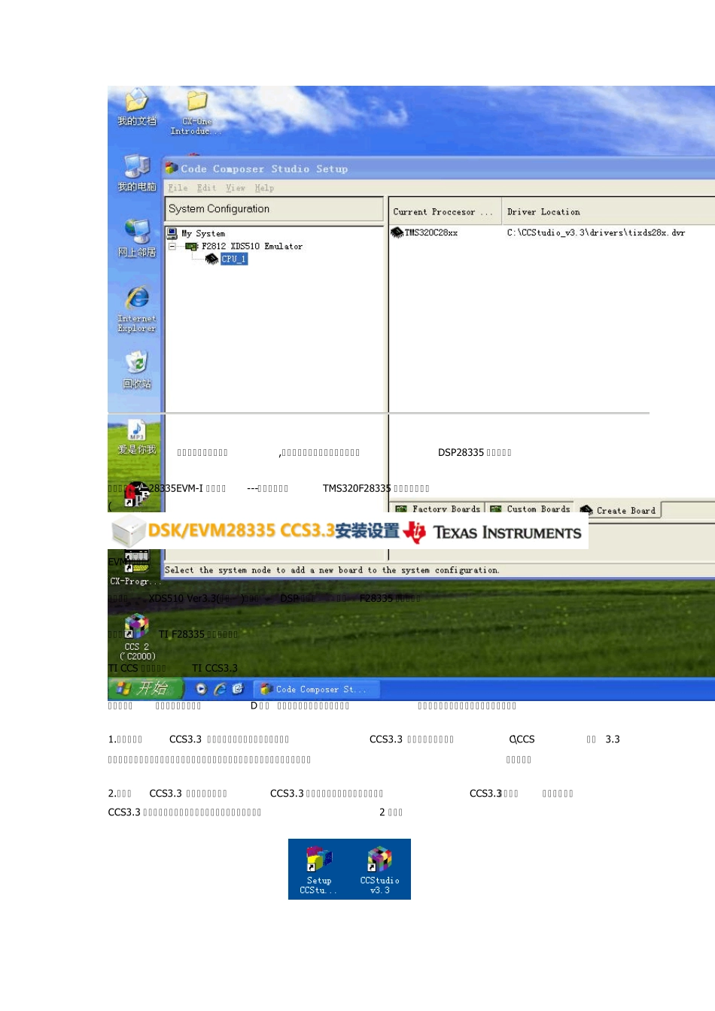Open the File menu
715x1011 pixels.
point(178,188)
